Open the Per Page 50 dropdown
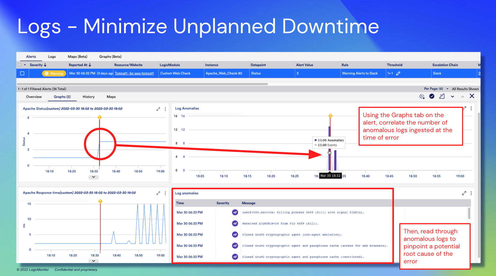The height and width of the screenshot is (276, 496). coord(447,89)
